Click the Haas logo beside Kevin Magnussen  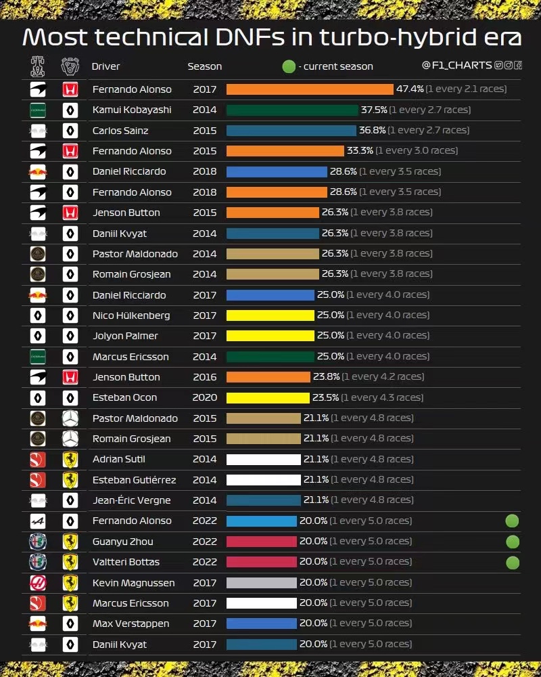point(38,583)
